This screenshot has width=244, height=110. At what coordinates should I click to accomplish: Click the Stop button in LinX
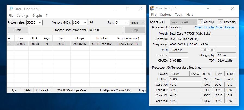[x=135, y=30]
